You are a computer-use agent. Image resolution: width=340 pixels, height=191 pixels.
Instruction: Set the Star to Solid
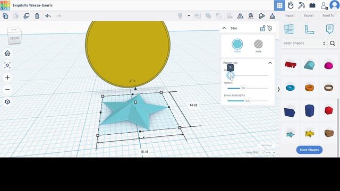click(x=237, y=44)
